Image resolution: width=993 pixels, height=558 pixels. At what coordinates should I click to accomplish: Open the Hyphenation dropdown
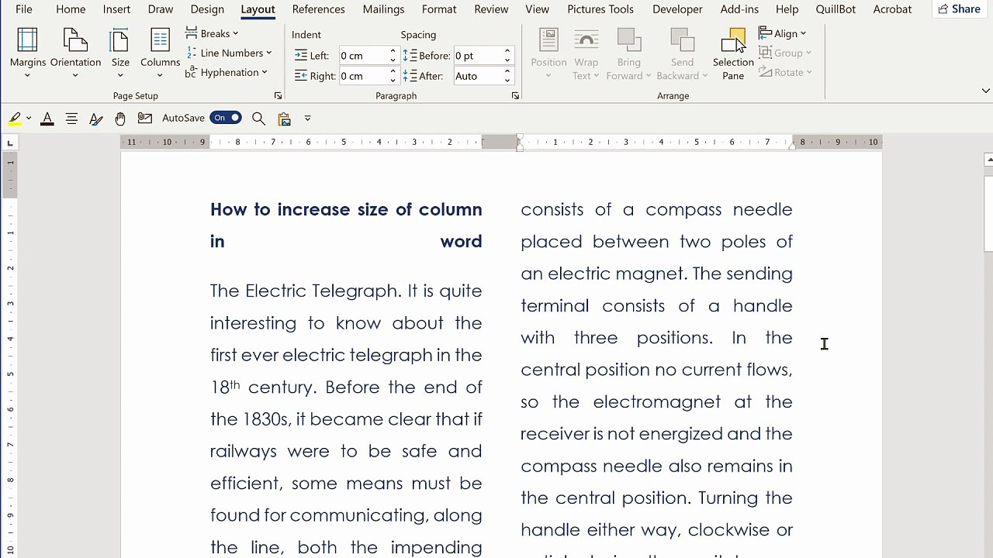coord(226,72)
